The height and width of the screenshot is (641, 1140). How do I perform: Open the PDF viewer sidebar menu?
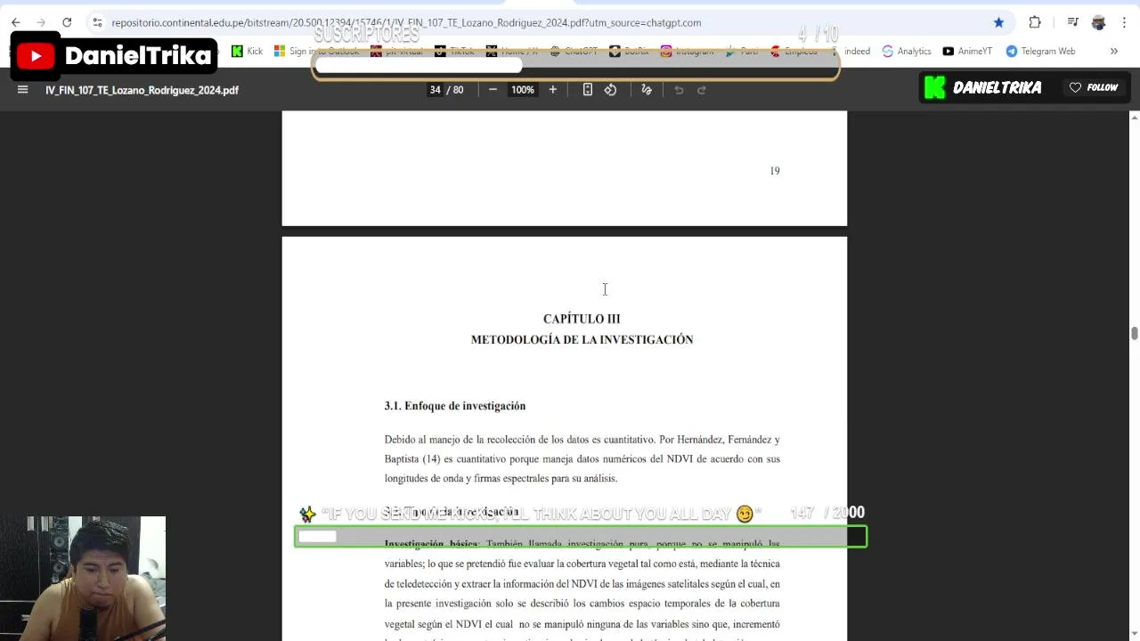pos(23,90)
